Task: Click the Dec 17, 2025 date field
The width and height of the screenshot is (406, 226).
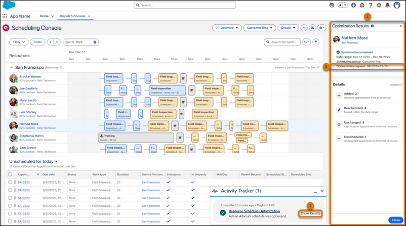Action: (x=81, y=42)
